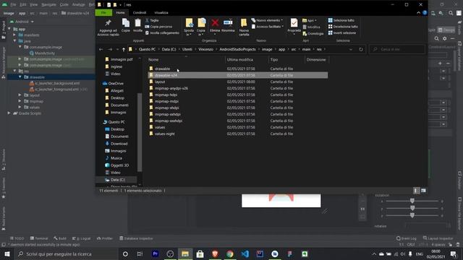The height and width of the screenshot is (260, 463).
Task: Open the Database Inspector tool window
Action: 136,238
